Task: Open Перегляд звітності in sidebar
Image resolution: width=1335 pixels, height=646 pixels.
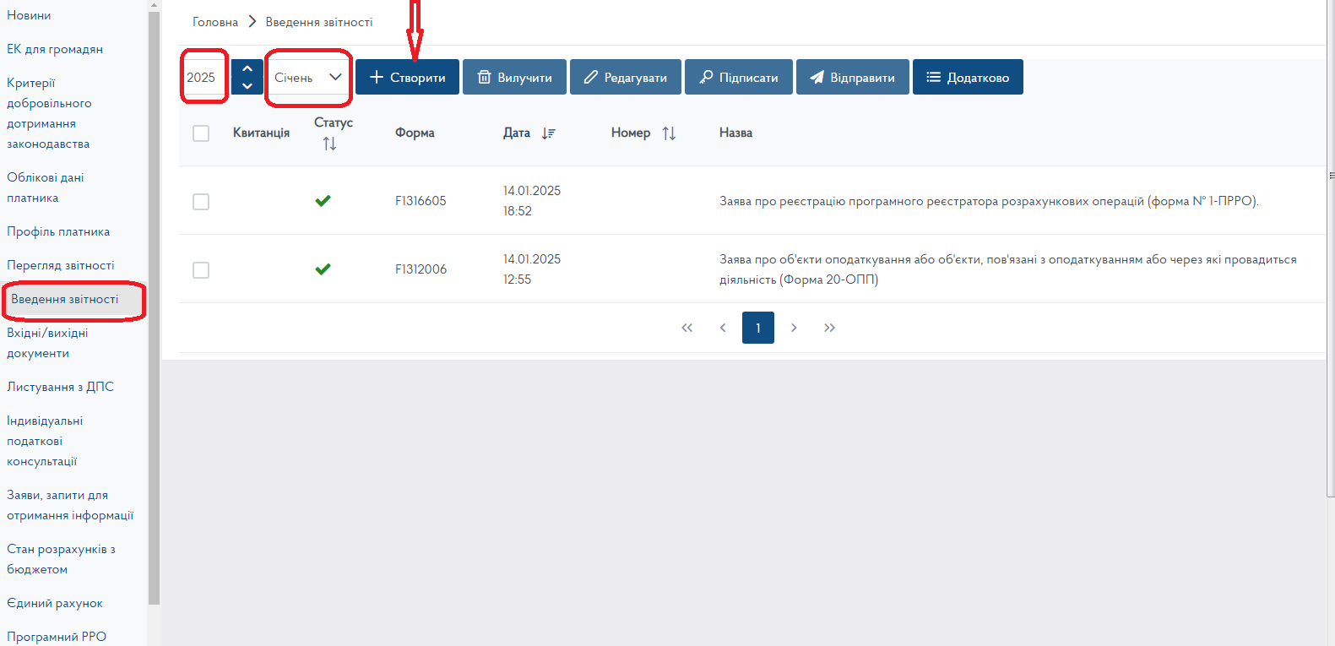Action: pos(61,265)
